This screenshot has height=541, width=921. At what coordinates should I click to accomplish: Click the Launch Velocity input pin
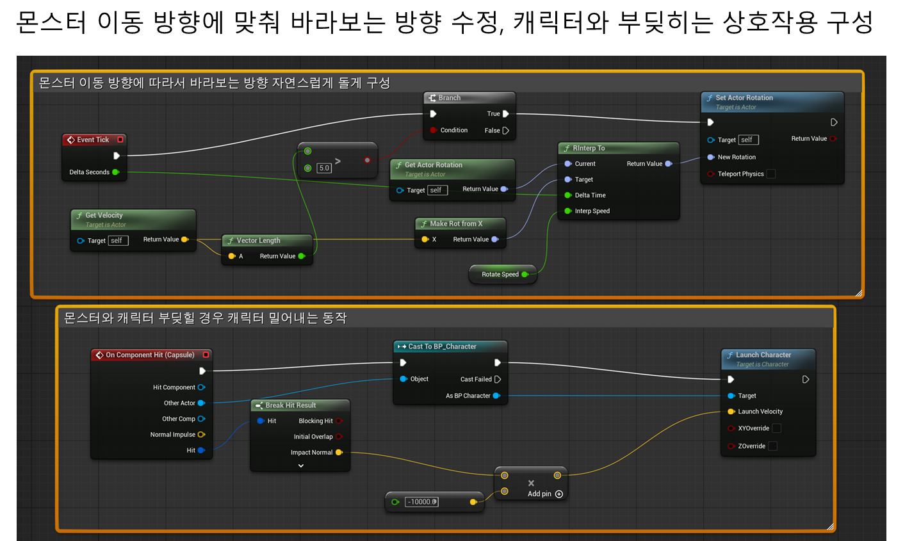(x=731, y=412)
